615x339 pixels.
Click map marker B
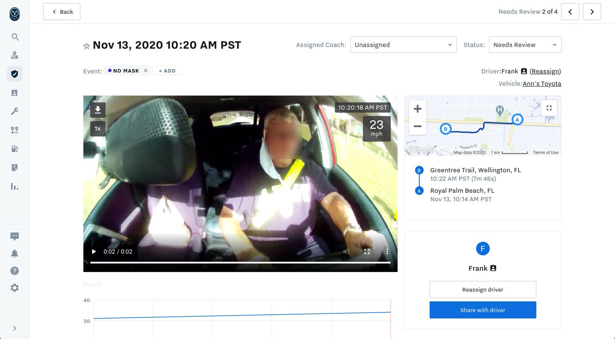[445, 129]
